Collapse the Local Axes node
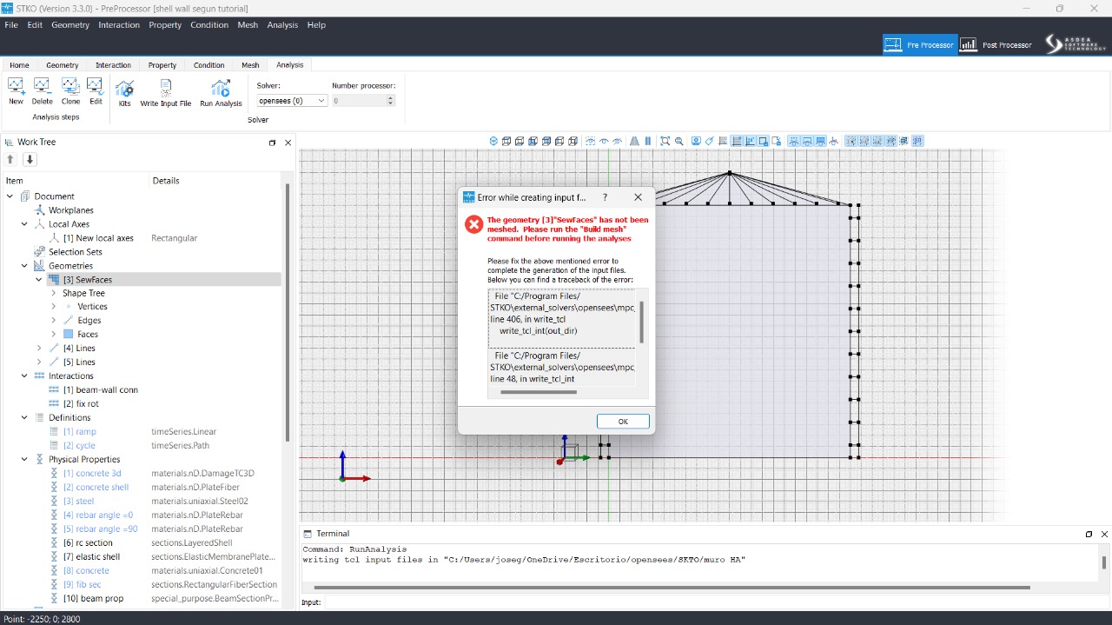This screenshot has height=625, width=1112. pos(25,224)
